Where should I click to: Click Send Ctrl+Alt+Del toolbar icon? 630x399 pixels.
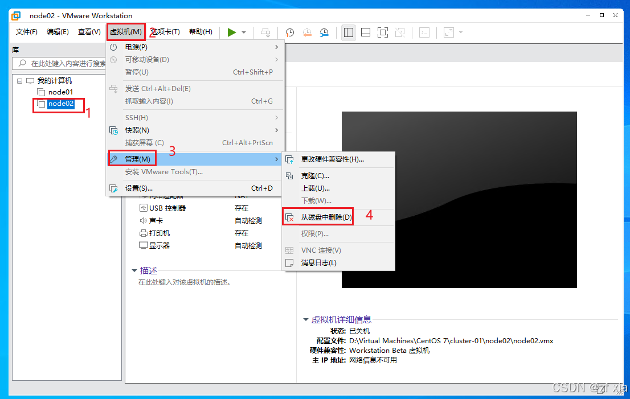265,32
